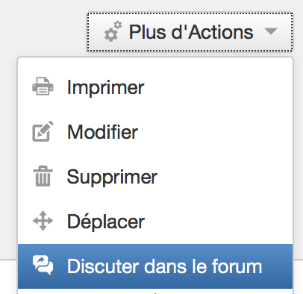Click the "Modifier" text label
This screenshot has height=294, width=303.
pyautogui.click(x=102, y=132)
